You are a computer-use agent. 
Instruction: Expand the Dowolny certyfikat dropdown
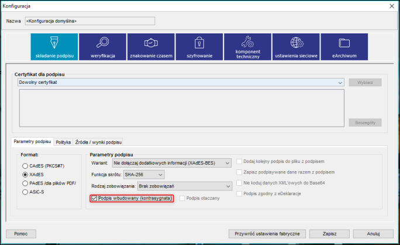click(x=181, y=82)
